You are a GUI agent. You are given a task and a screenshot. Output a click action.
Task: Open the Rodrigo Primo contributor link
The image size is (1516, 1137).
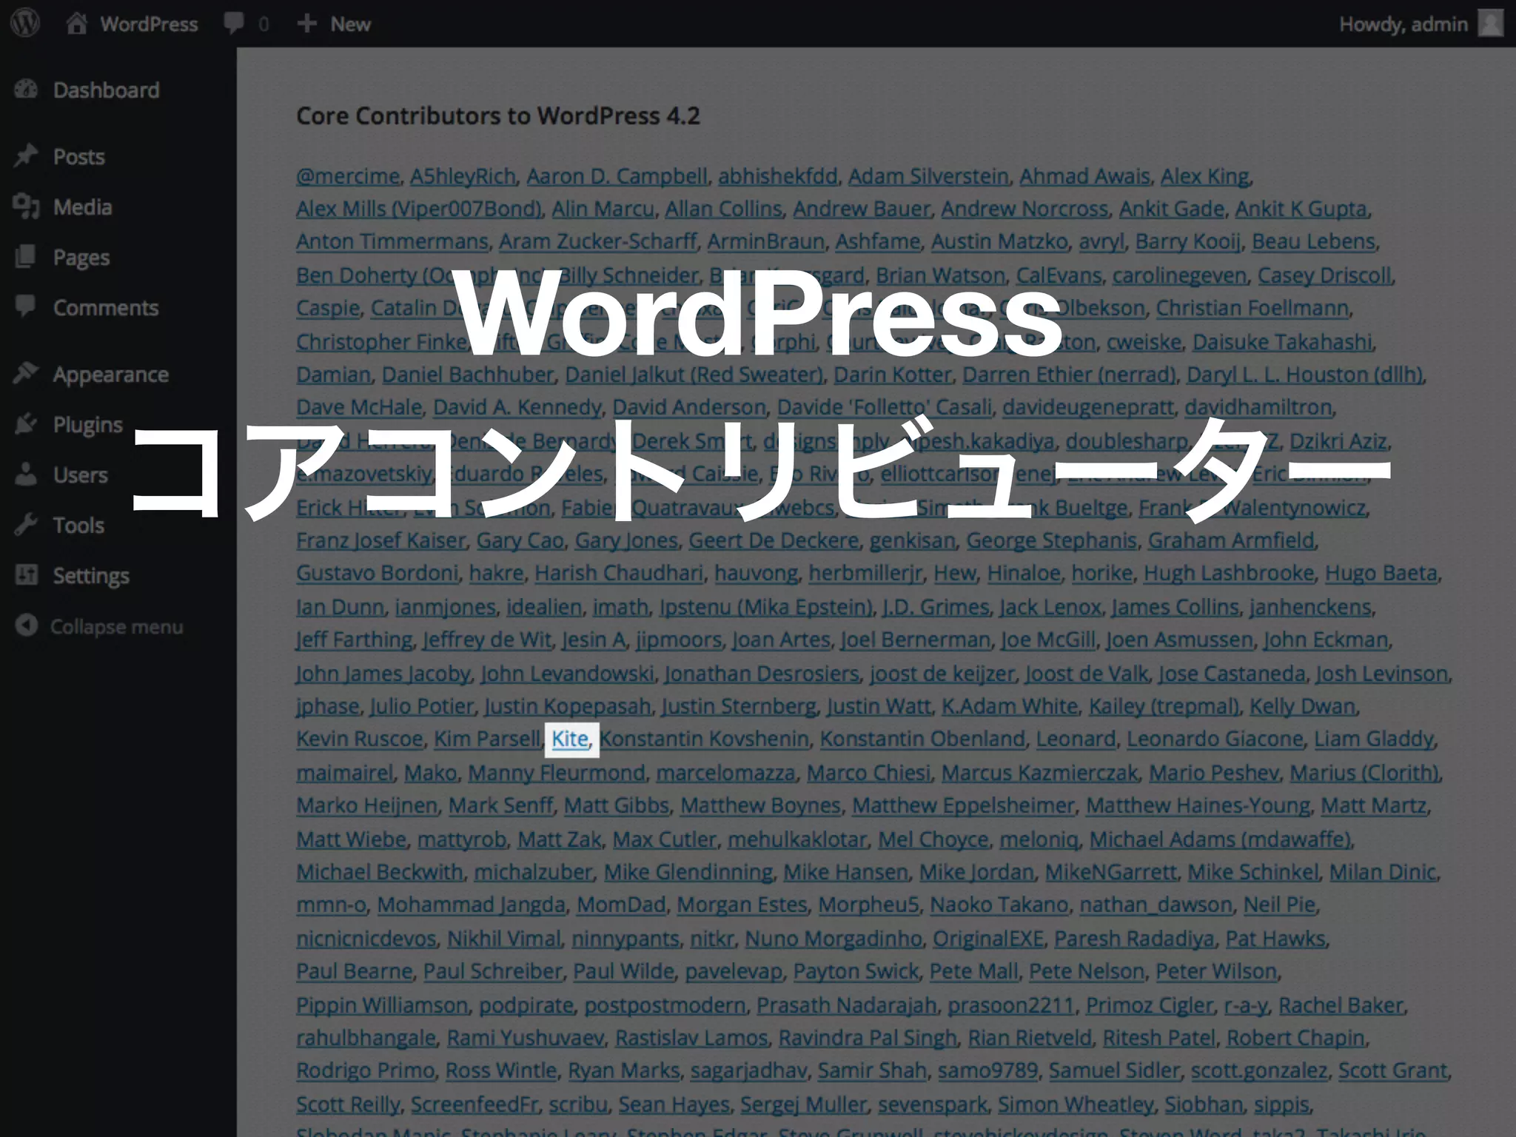pyautogui.click(x=365, y=1070)
